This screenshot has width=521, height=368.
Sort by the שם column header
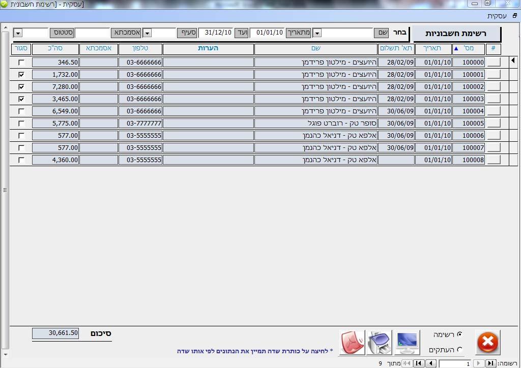316,48
